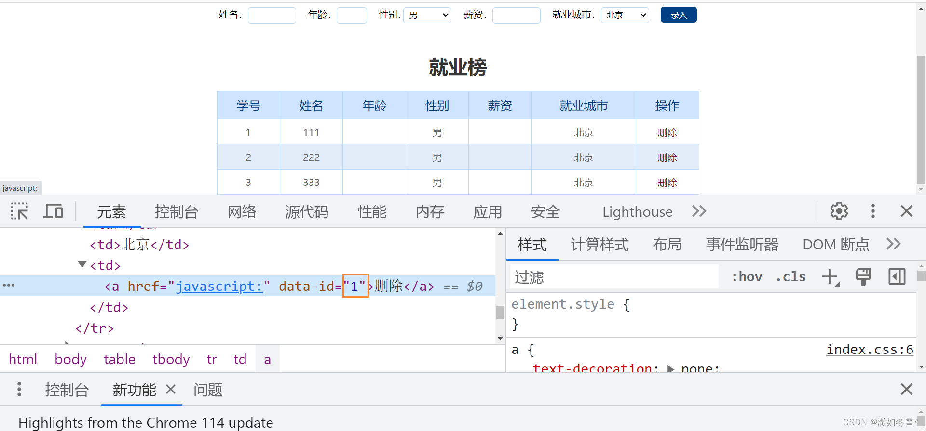Collapse the expanded td node
The width and height of the screenshot is (926, 431).
pos(82,264)
